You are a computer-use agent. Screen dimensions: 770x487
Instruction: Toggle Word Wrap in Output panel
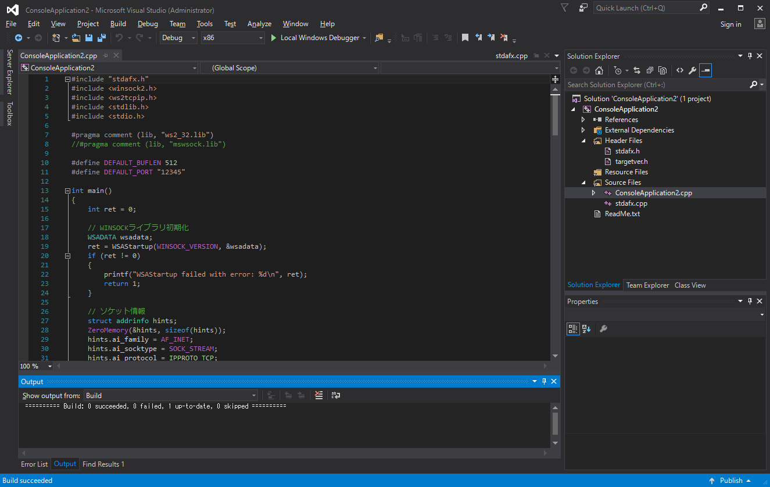click(336, 395)
